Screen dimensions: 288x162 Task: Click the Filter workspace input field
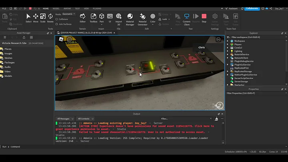[x=256, y=37]
